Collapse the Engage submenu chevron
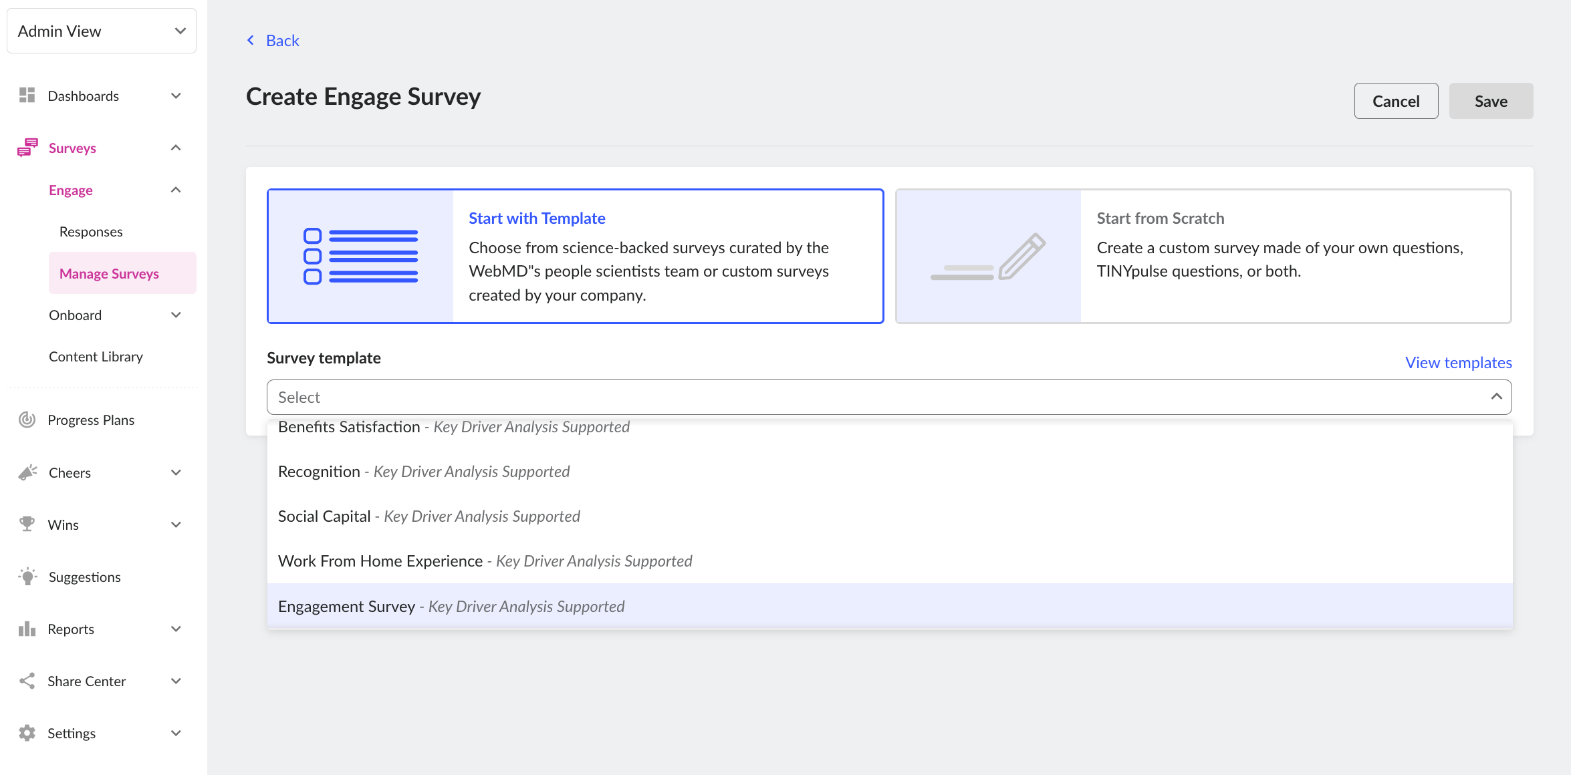Screen dimensions: 1571x775 176,190
